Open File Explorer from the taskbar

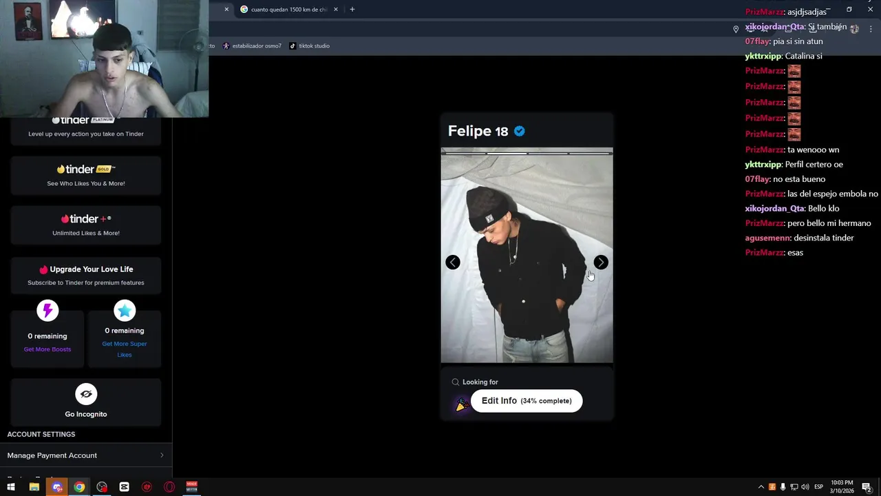tap(34, 487)
